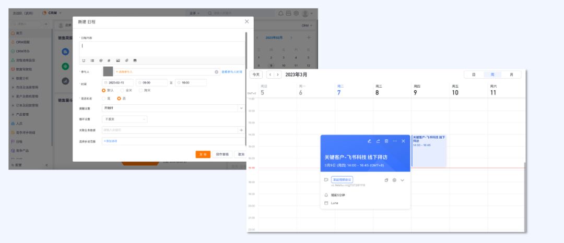The height and width of the screenshot is (243, 564).
Task: Open 首页 in the CRM sidebar
Action: pyautogui.click(x=19, y=33)
